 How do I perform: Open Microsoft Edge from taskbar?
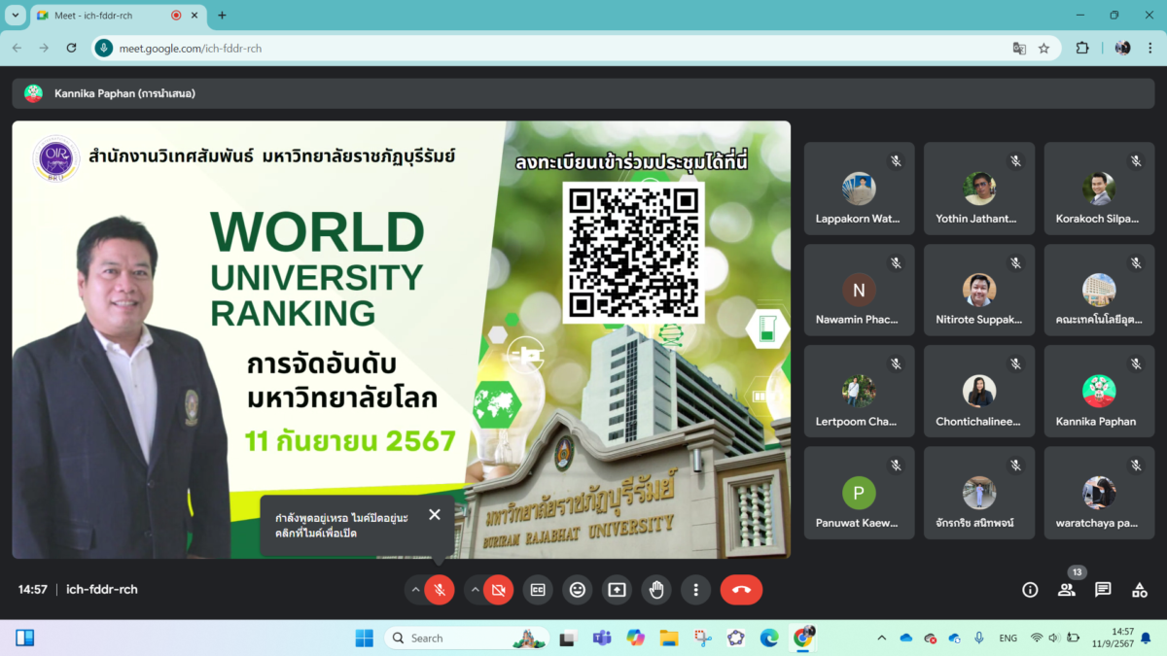769,638
